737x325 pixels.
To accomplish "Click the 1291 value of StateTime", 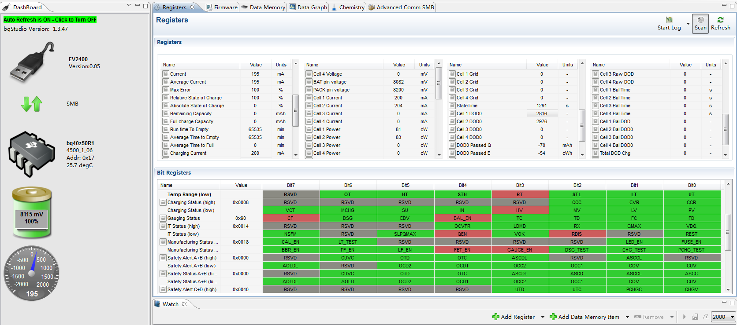I will point(542,106).
